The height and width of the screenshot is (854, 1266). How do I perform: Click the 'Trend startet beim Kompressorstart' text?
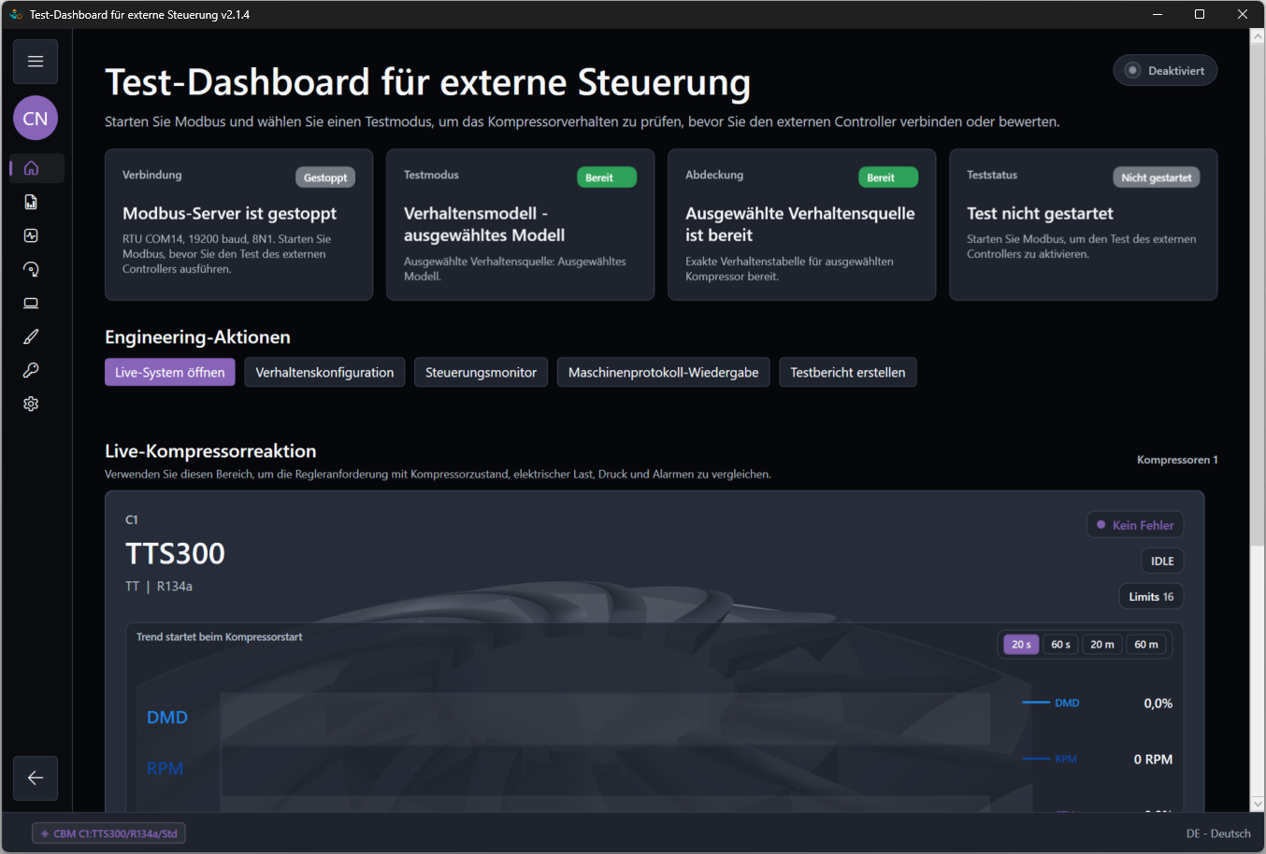point(220,637)
